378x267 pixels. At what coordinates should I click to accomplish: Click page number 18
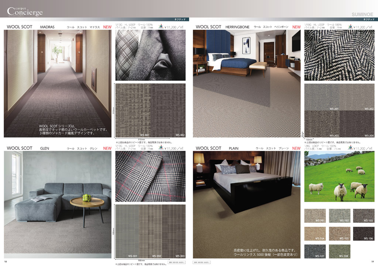6,261
